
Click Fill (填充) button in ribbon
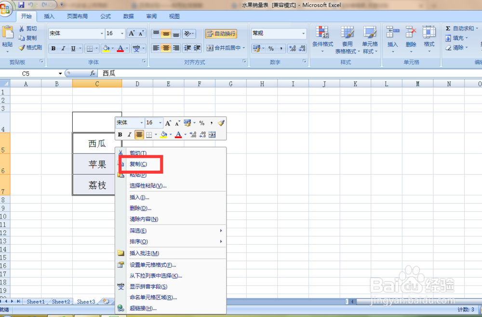456,38
